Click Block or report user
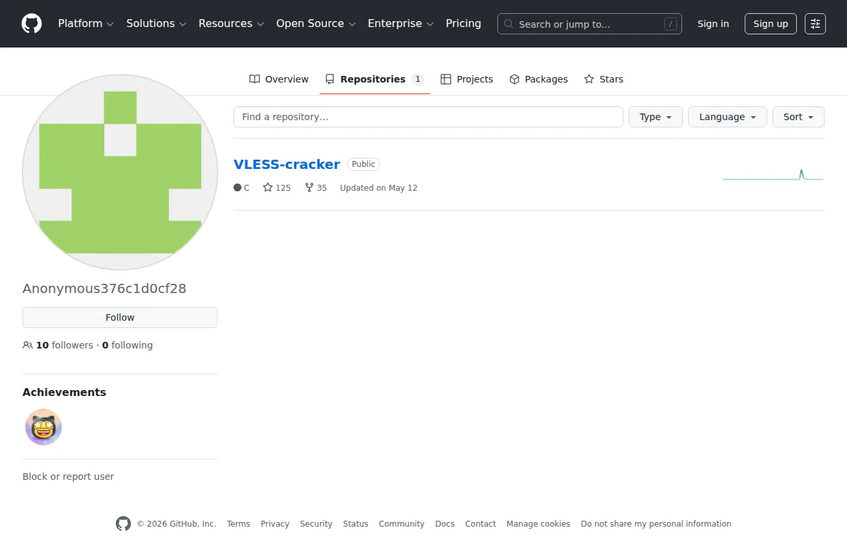 click(68, 477)
